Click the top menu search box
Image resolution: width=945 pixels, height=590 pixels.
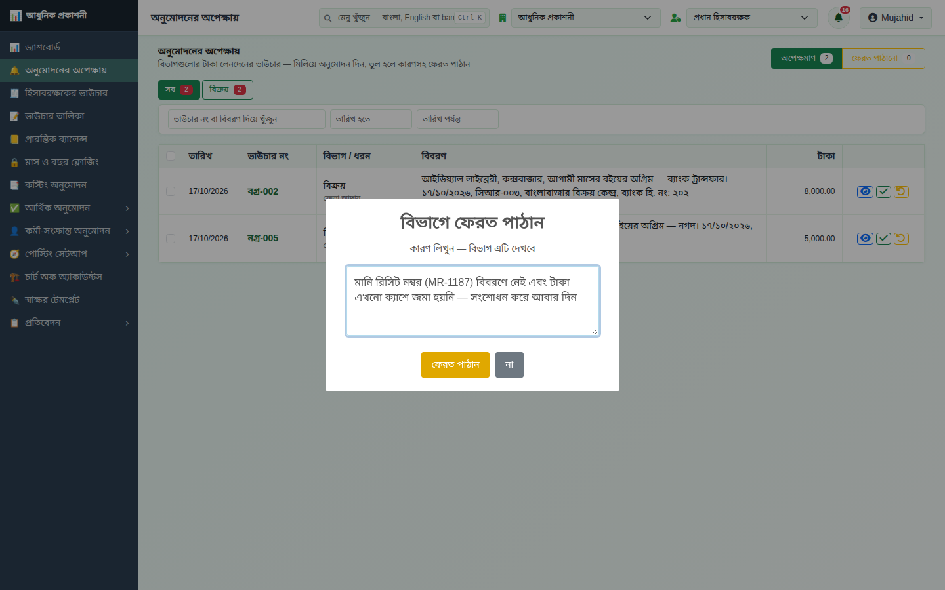(x=404, y=18)
